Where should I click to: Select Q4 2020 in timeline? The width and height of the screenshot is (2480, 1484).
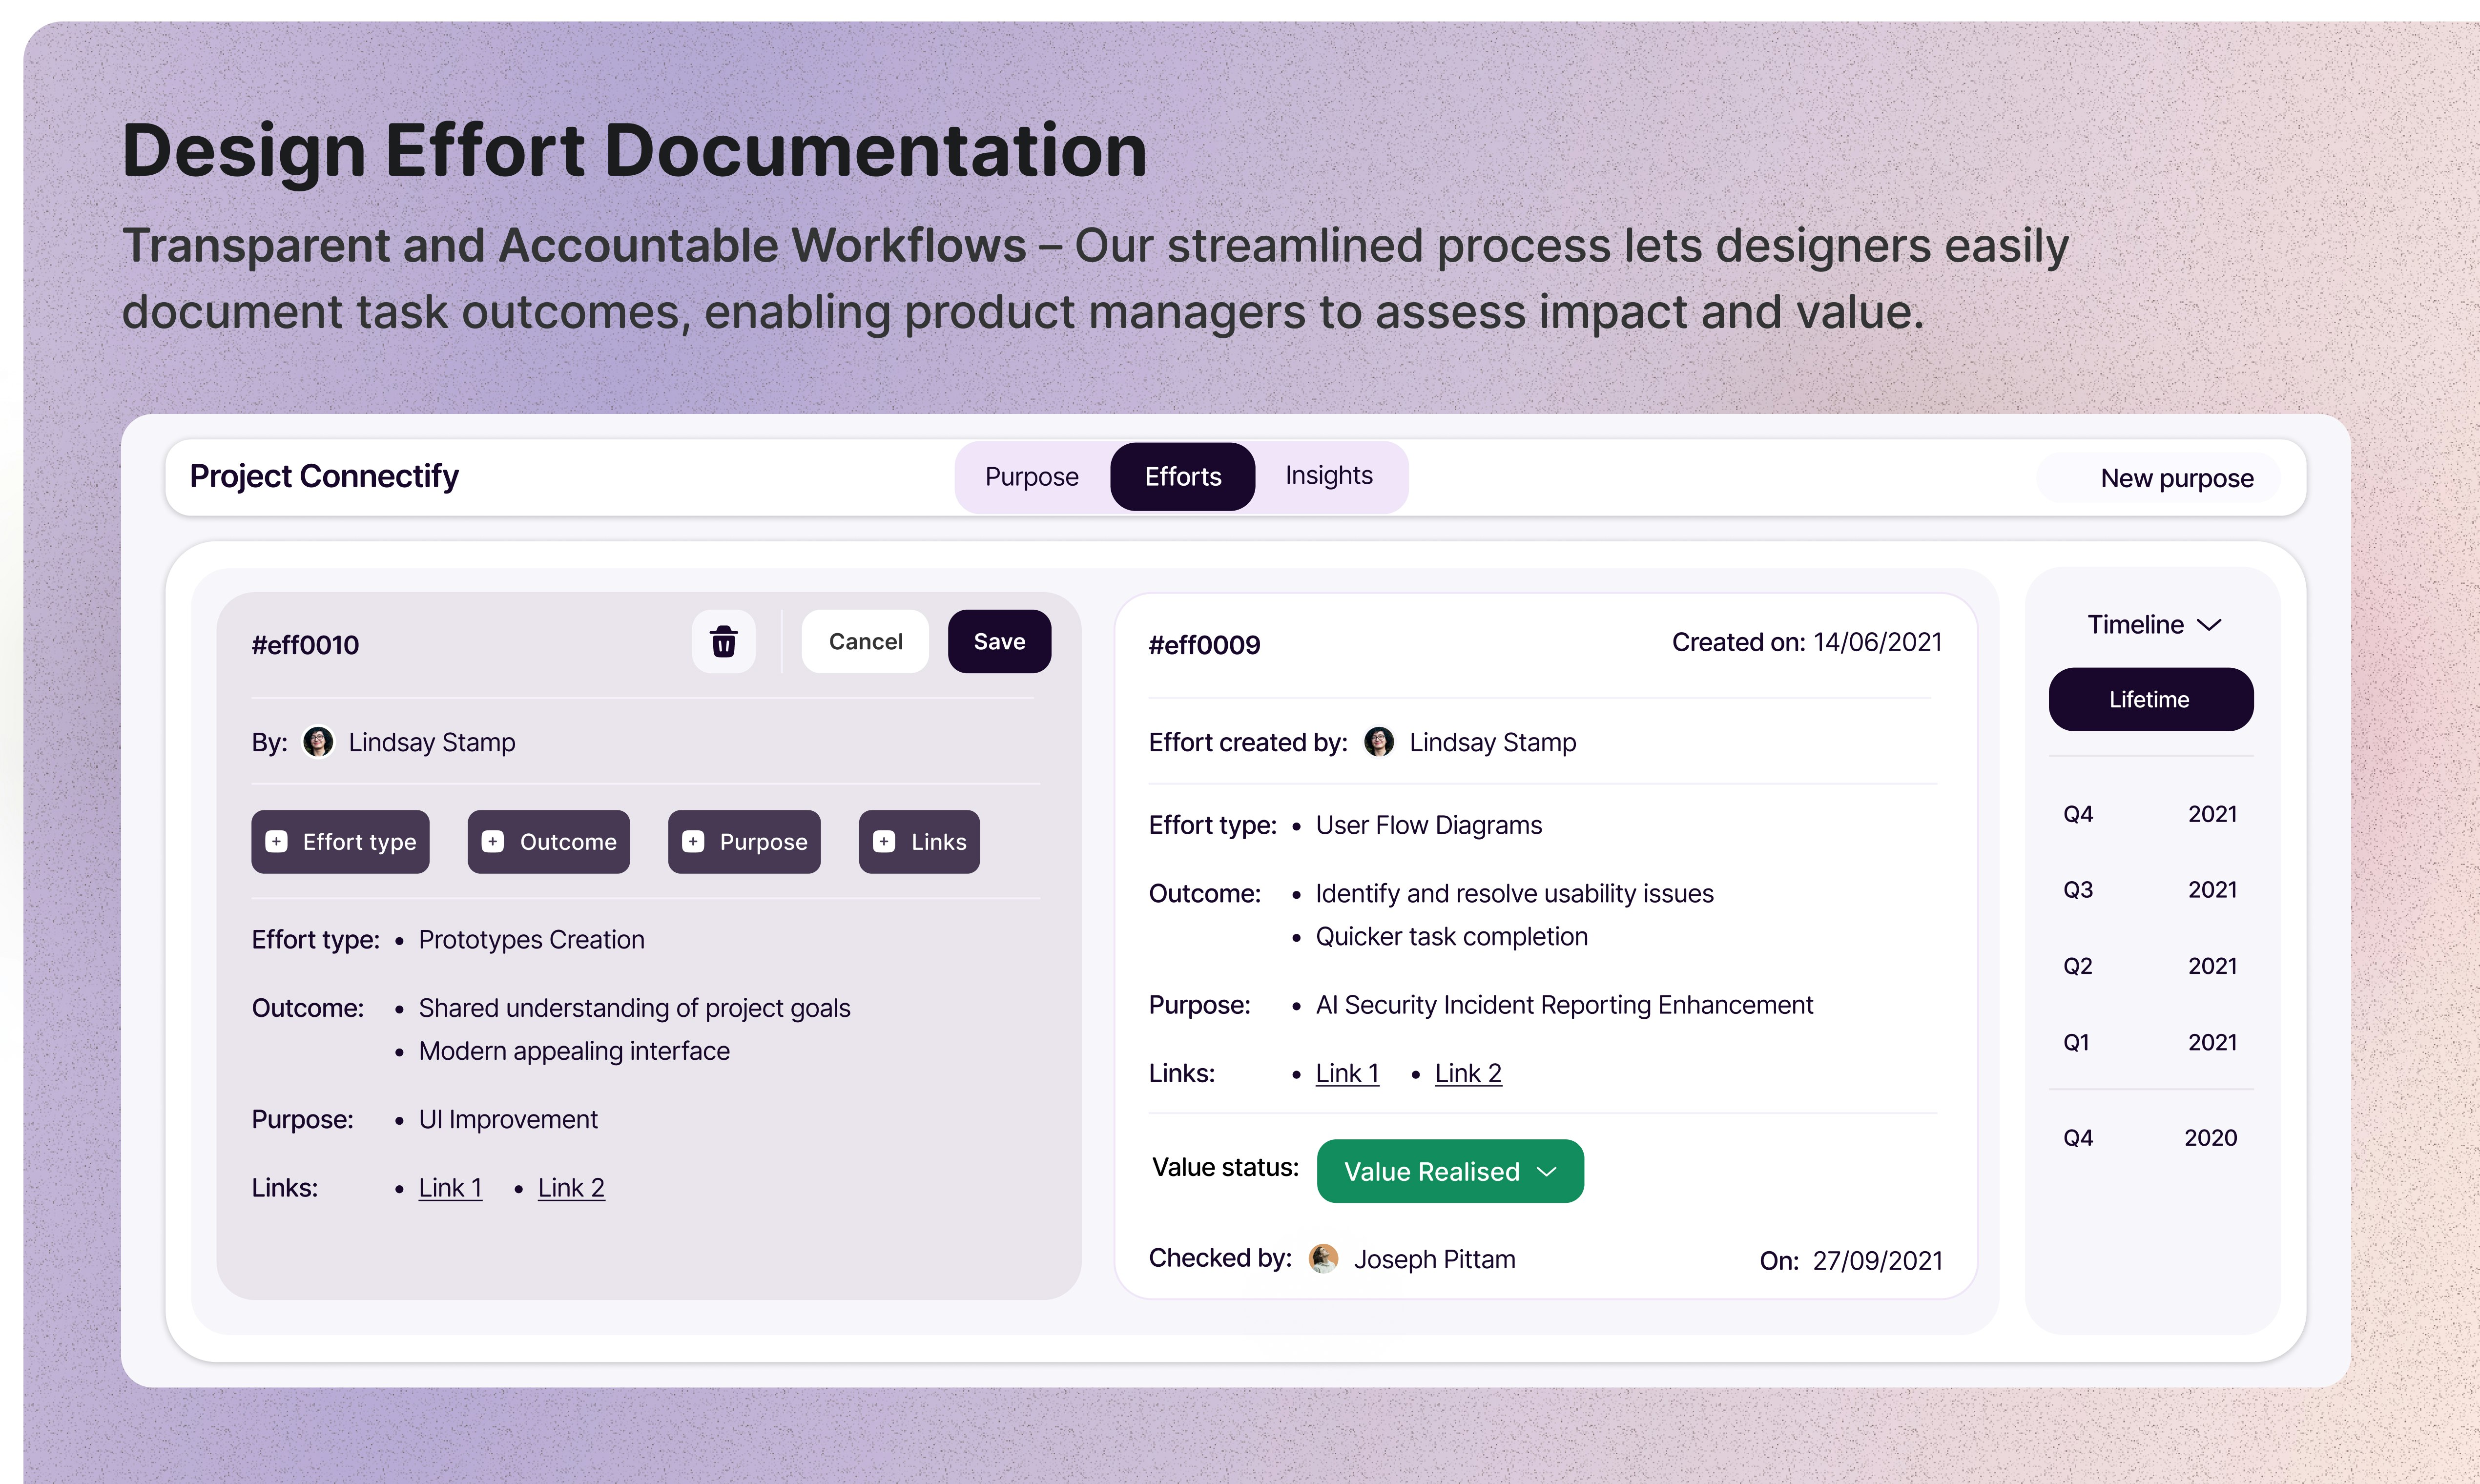coord(2150,1138)
